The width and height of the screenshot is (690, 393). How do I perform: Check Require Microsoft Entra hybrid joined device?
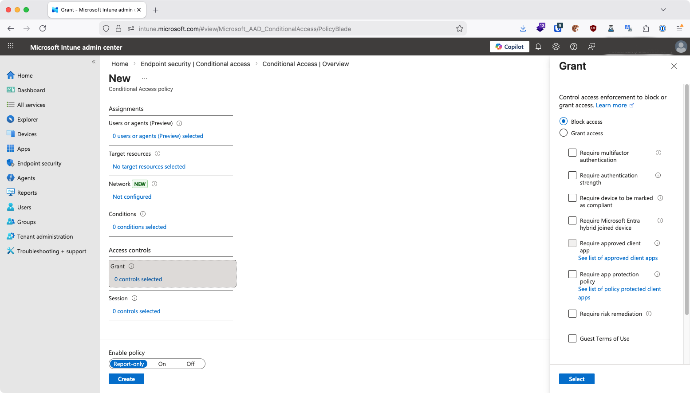(x=572, y=220)
